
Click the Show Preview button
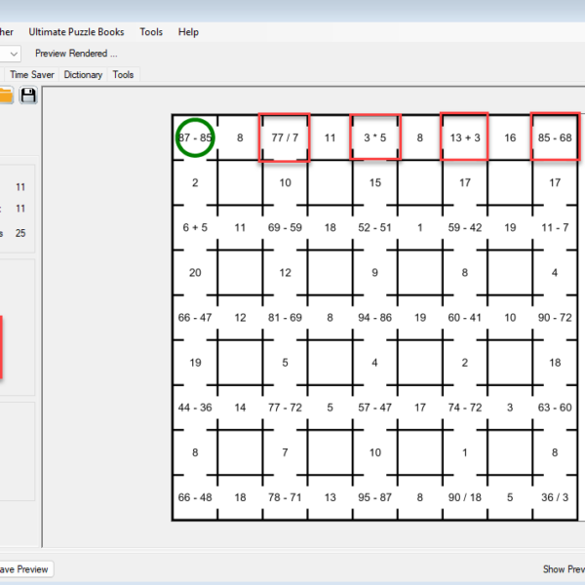point(564,569)
